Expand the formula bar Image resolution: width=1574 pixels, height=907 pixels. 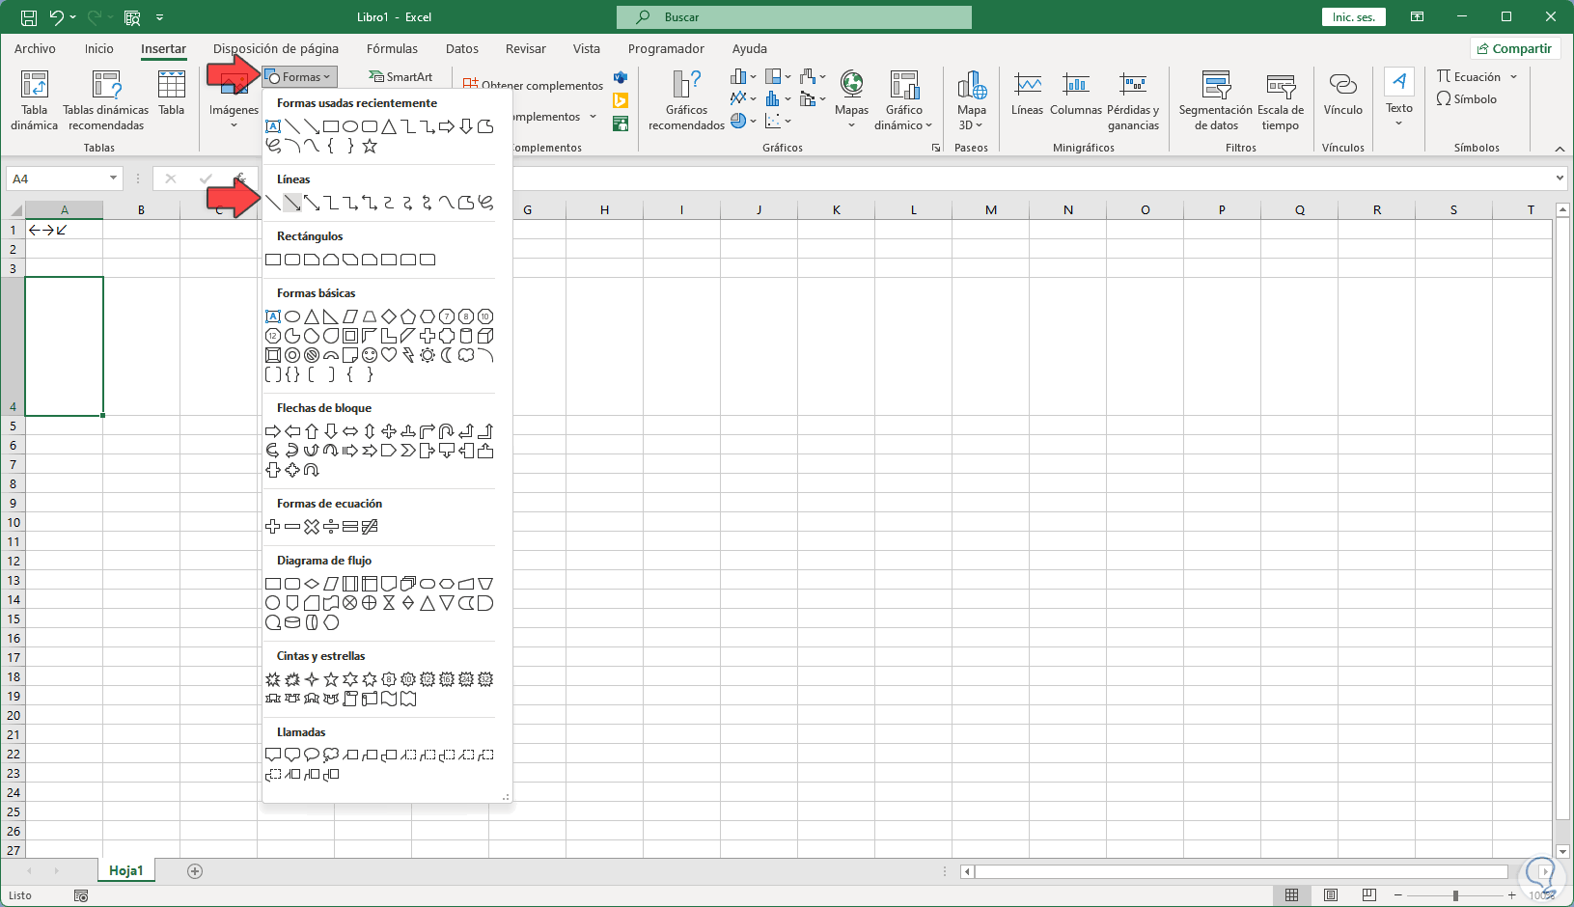(1560, 179)
